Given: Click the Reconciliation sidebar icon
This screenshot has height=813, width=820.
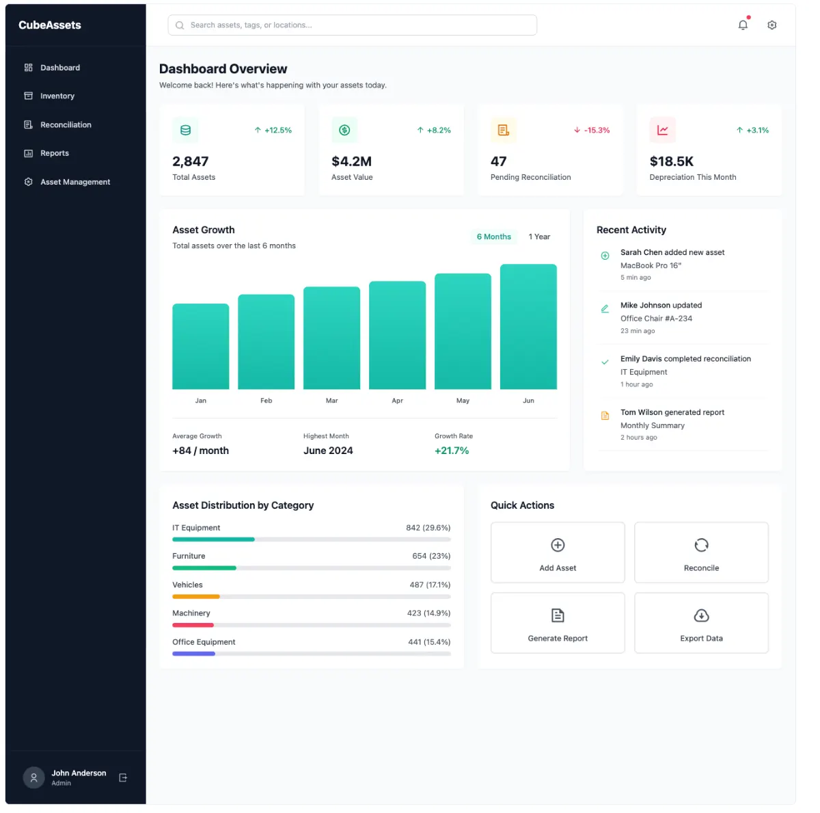Looking at the screenshot, I should [28, 124].
